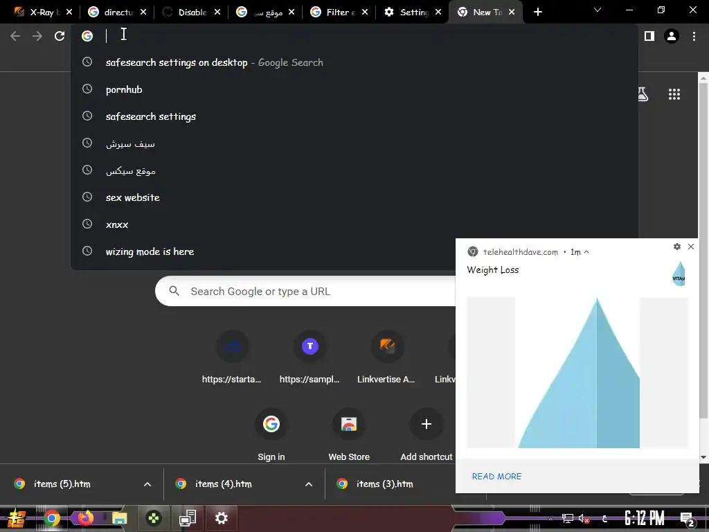Dismiss the telehealthdave notification

pyautogui.click(x=690, y=247)
